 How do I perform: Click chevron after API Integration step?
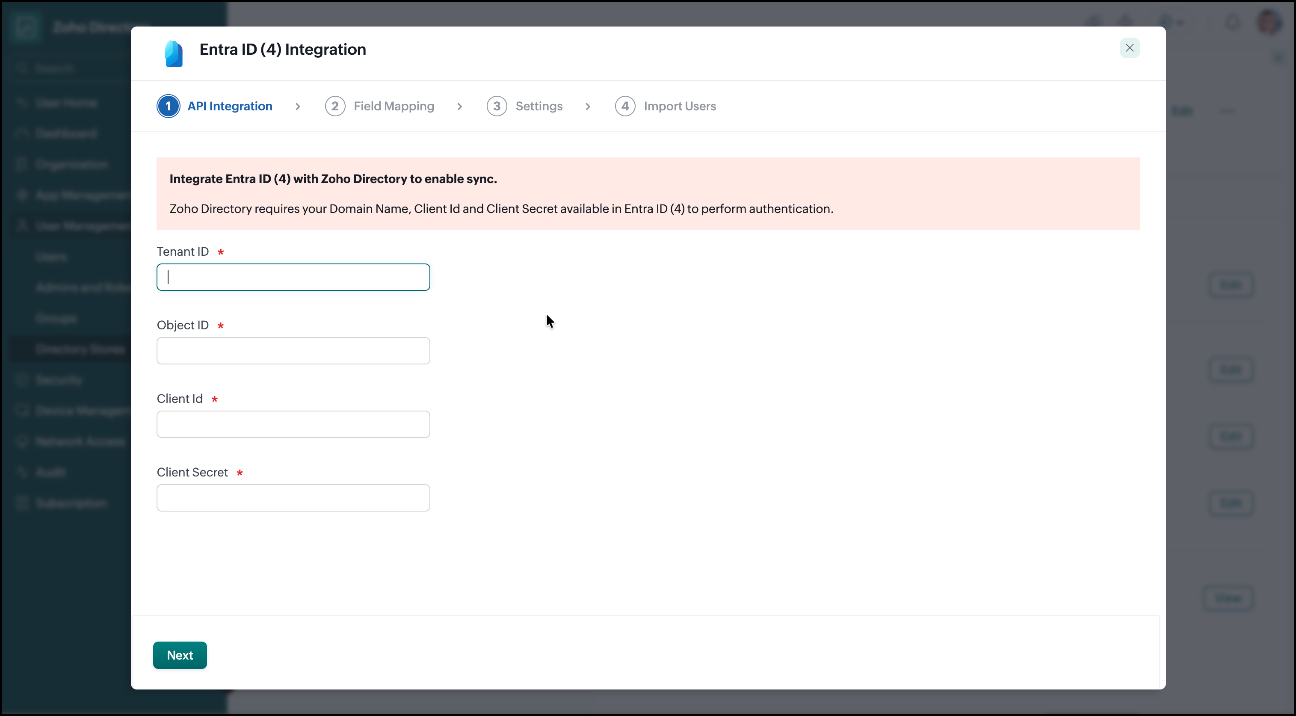pos(298,106)
